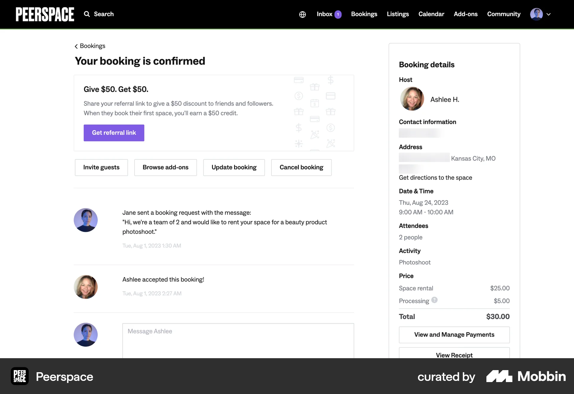This screenshot has width=574, height=394.
Task: Click View and Manage Payments button
Action: click(454, 335)
